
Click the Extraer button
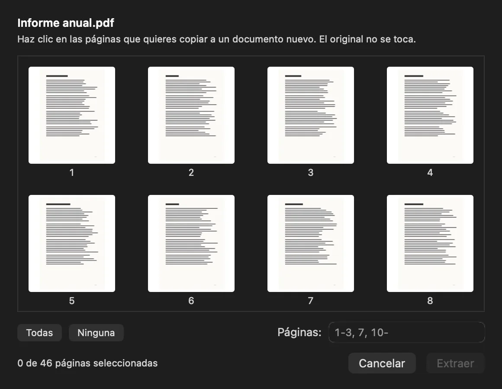point(455,363)
